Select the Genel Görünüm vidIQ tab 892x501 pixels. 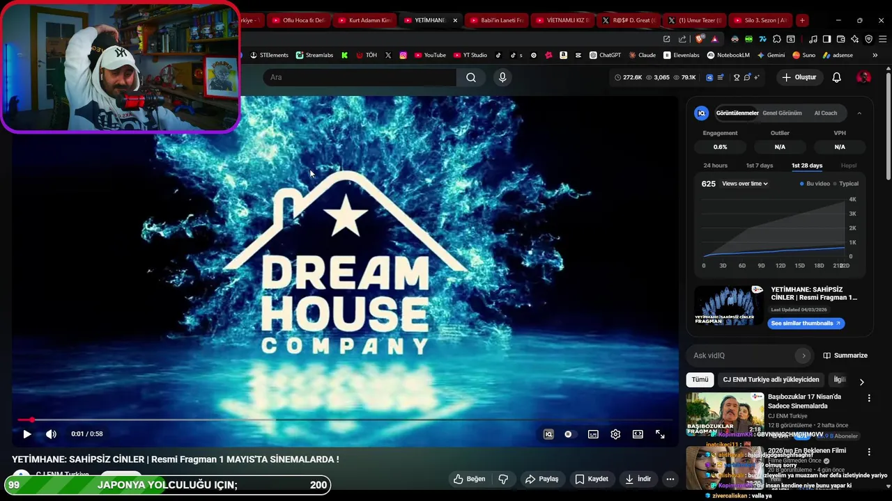click(782, 113)
